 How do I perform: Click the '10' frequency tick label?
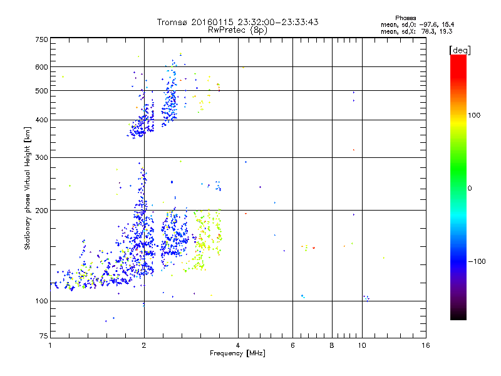362,345
